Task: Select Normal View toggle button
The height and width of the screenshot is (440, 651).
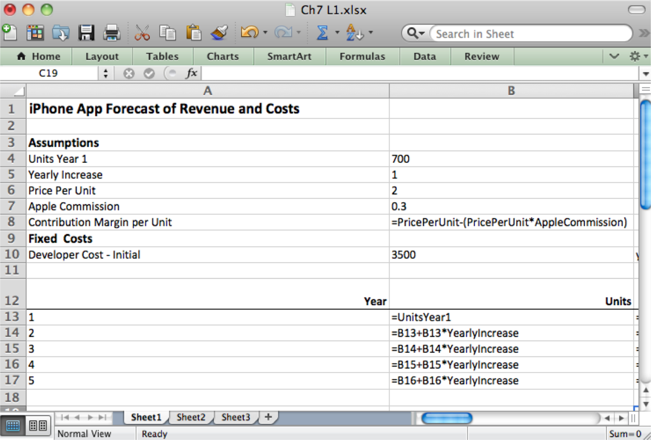Action: point(14,425)
